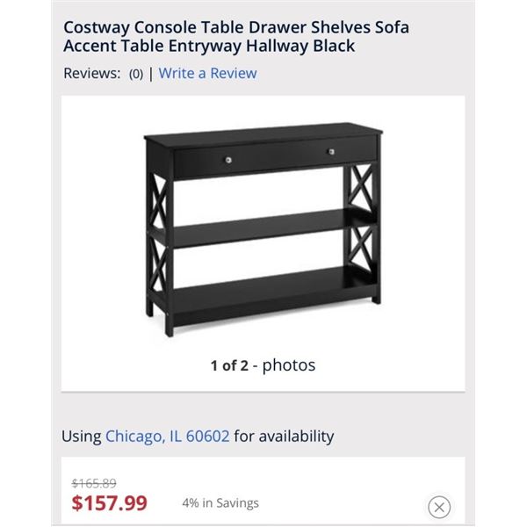The height and width of the screenshot is (527, 527).
Task: Dismiss the circled X close icon
Action: tap(439, 507)
